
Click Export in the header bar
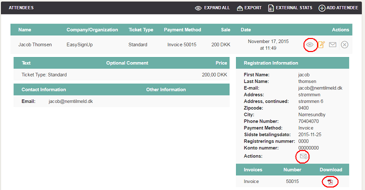click(253, 7)
